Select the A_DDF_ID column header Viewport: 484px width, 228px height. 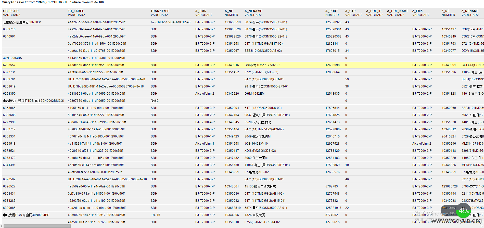click(x=374, y=11)
